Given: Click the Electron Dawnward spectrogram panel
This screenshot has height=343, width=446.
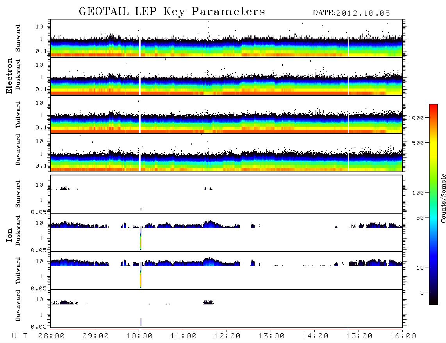Looking at the screenshot, I should [x=227, y=152].
